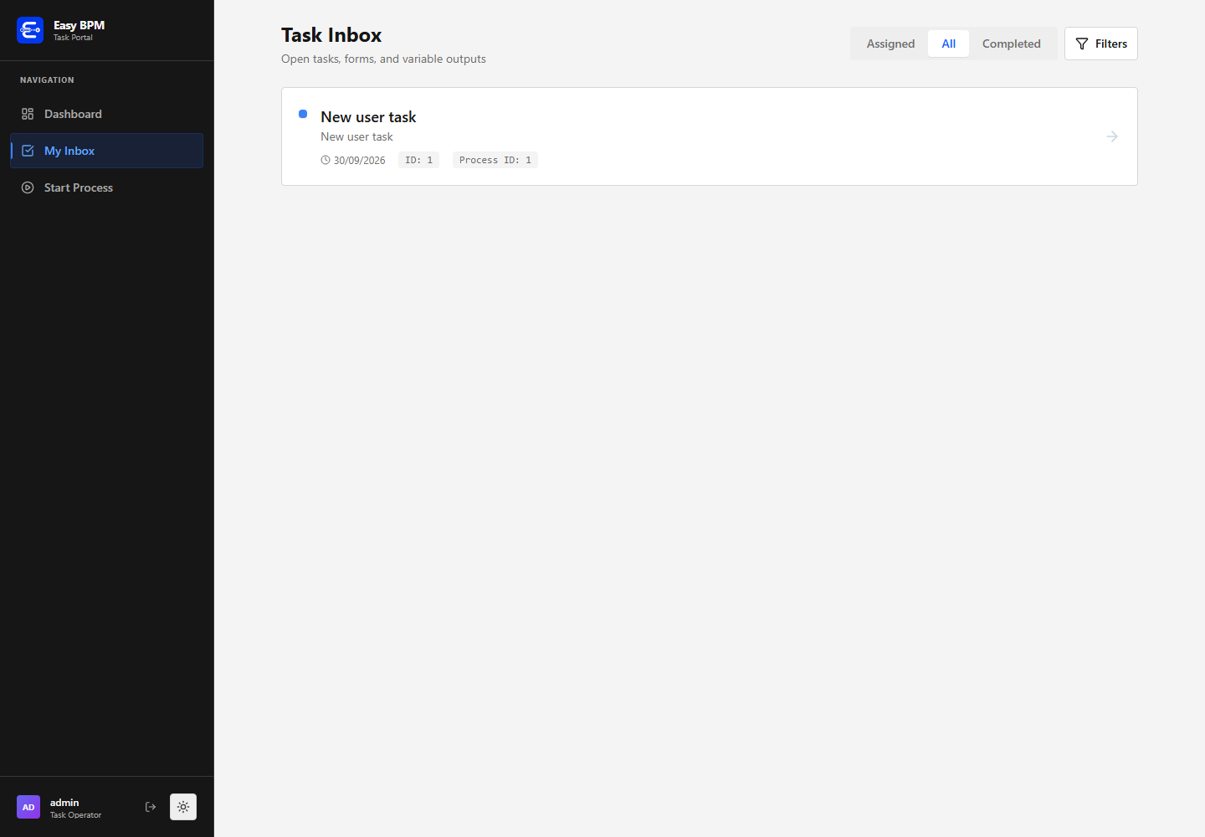Click the blue status dot on New user task
Screen dimensions: 1205x837
click(303, 114)
